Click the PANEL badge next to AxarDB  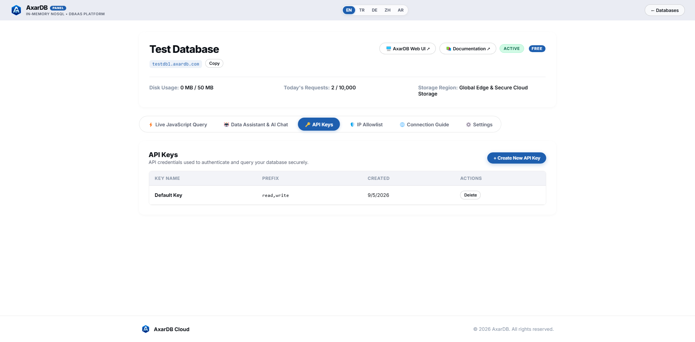click(x=58, y=8)
